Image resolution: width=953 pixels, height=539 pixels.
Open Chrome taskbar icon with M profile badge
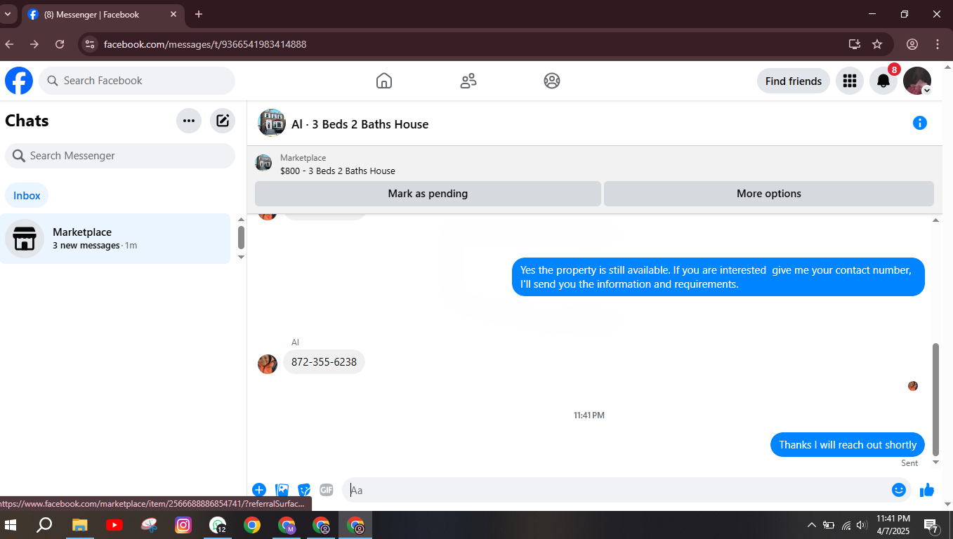coord(287,525)
